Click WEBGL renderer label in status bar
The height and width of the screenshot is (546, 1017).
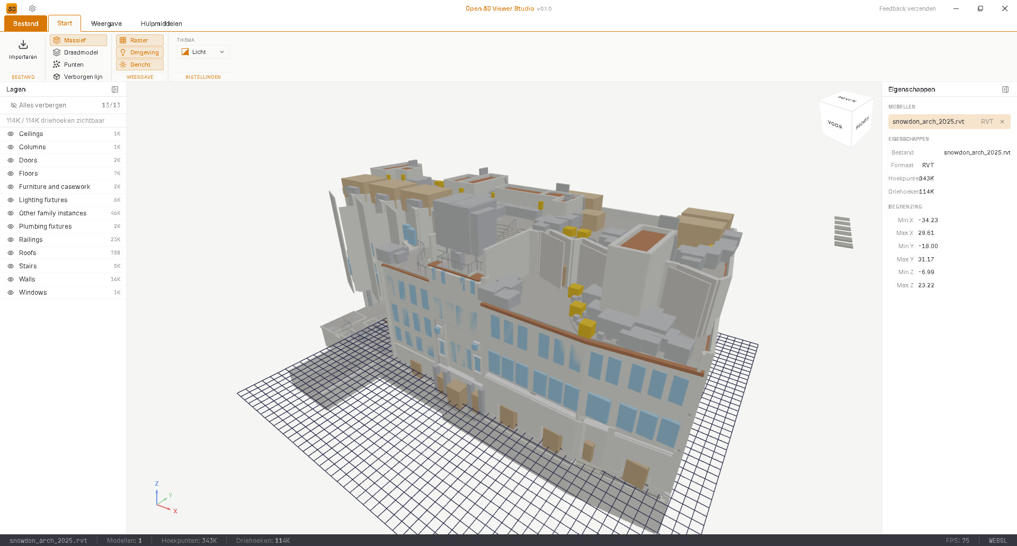(x=998, y=541)
